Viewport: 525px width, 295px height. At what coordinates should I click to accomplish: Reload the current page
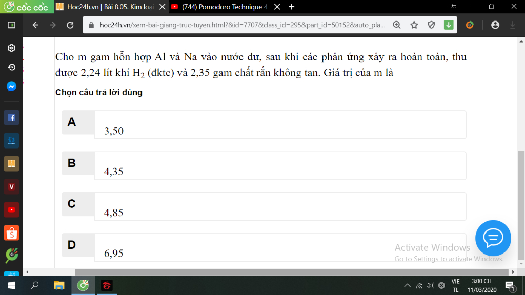pos(70,25)
